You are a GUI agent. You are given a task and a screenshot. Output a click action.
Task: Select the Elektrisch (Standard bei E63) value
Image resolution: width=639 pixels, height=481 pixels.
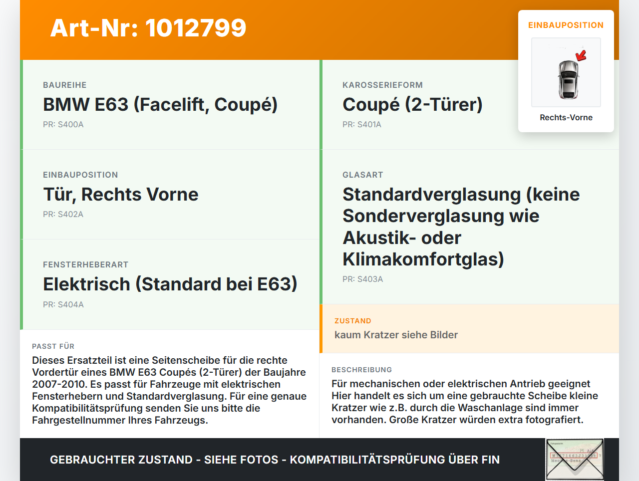tap(170, 284)
